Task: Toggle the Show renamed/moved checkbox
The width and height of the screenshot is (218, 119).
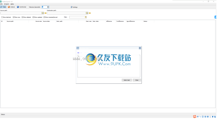Action: (x=44, y=17)
